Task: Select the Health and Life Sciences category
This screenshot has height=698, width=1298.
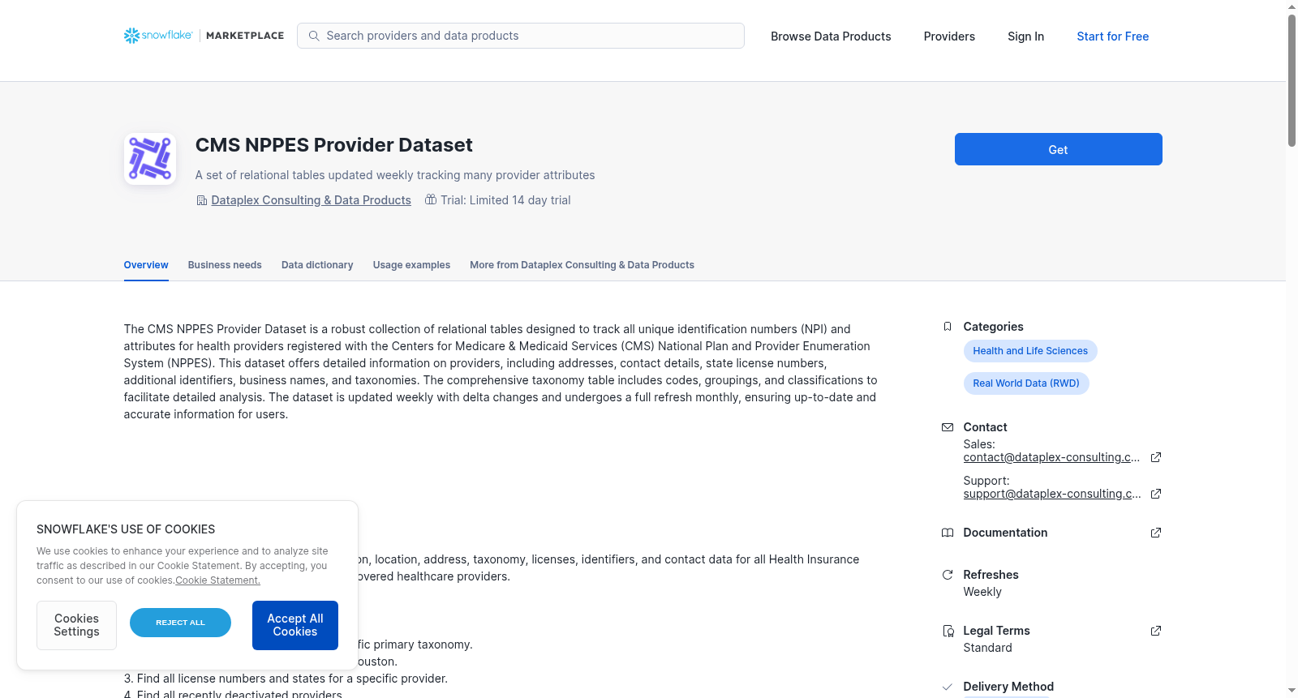Action: pos(1030,351)
